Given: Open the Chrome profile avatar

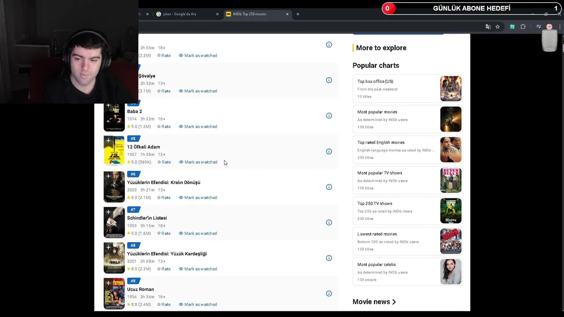Looking at the screenshot, I should pos(549,27).
